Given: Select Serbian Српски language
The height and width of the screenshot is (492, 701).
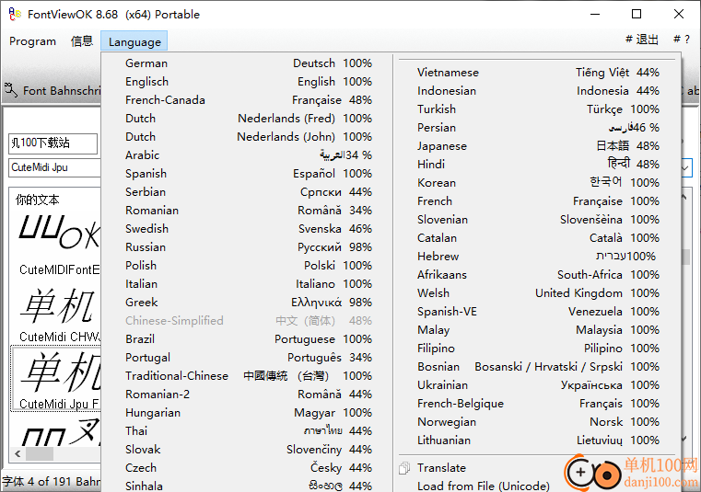Looking at the screenshot, I should coord(247,192).
